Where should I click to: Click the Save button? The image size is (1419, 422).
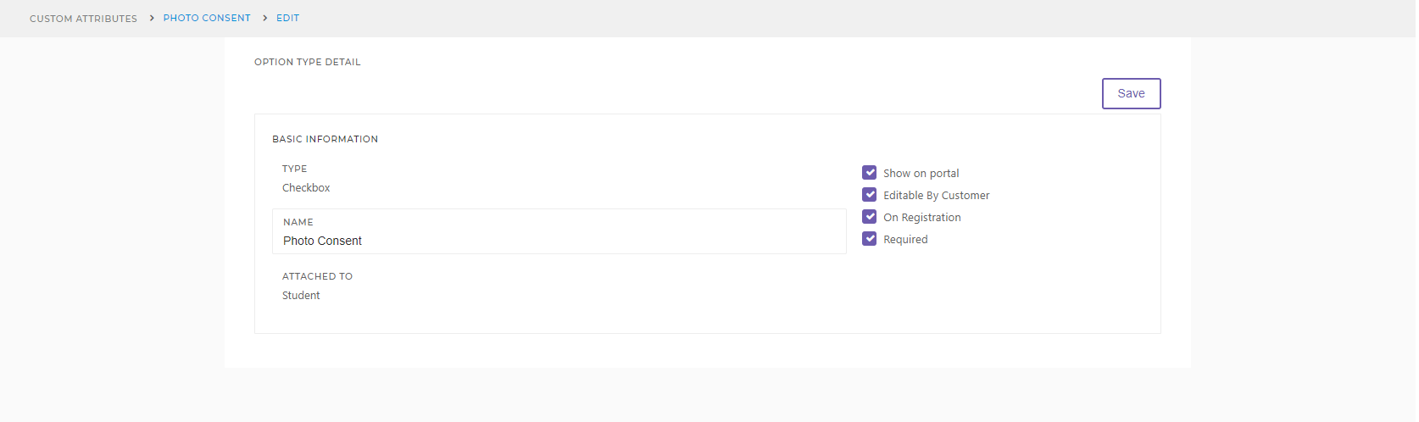tap(1131, 94)
